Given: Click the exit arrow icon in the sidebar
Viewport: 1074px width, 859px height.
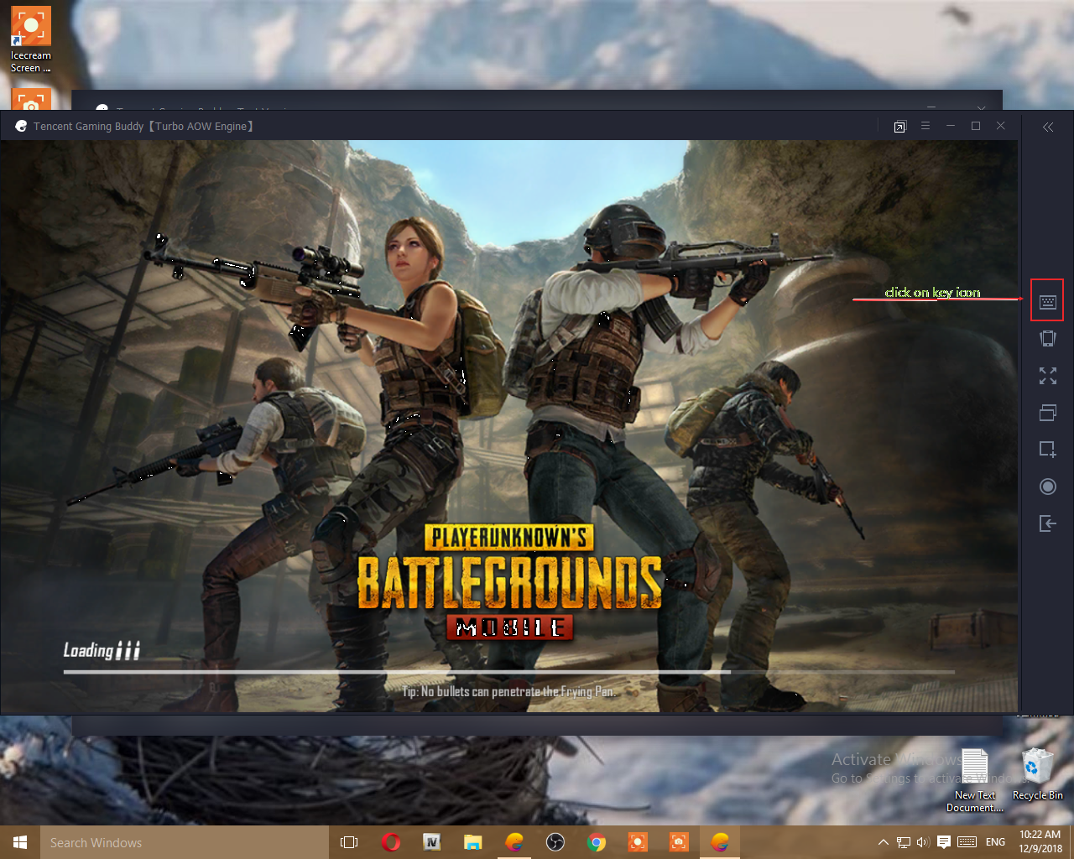Looking at the screenshot, I should tap(1047, 523).
